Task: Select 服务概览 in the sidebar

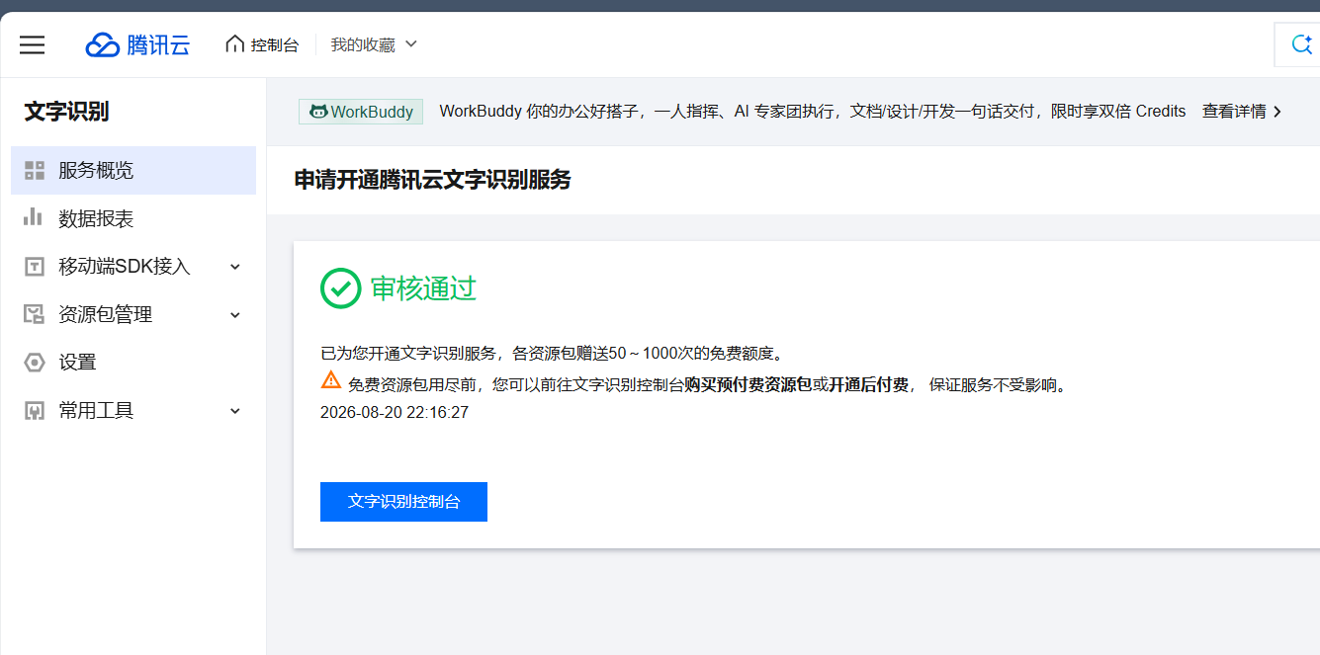Action: click(x=133, y=170)
